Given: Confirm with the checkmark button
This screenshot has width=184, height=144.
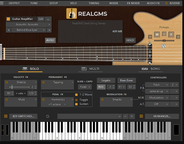Looking at the screenshot, I should click(125, 116).
